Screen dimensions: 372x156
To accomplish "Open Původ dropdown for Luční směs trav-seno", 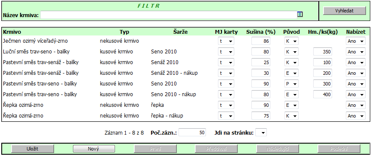I will point(292,52).
